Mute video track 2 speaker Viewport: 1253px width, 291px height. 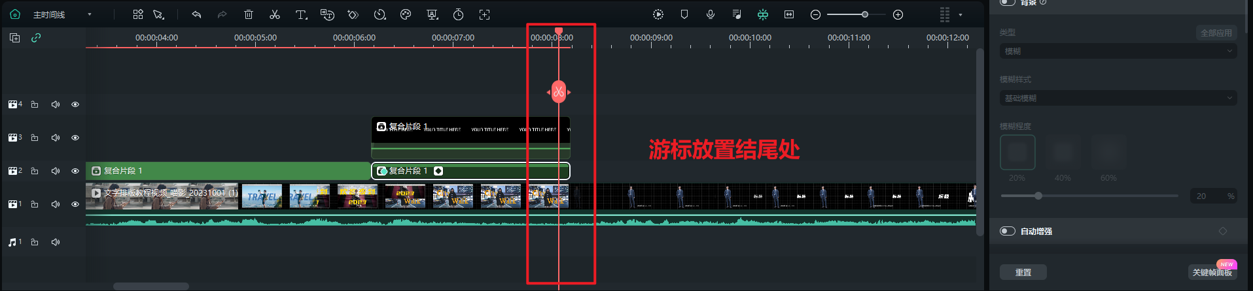coord(56,171)
